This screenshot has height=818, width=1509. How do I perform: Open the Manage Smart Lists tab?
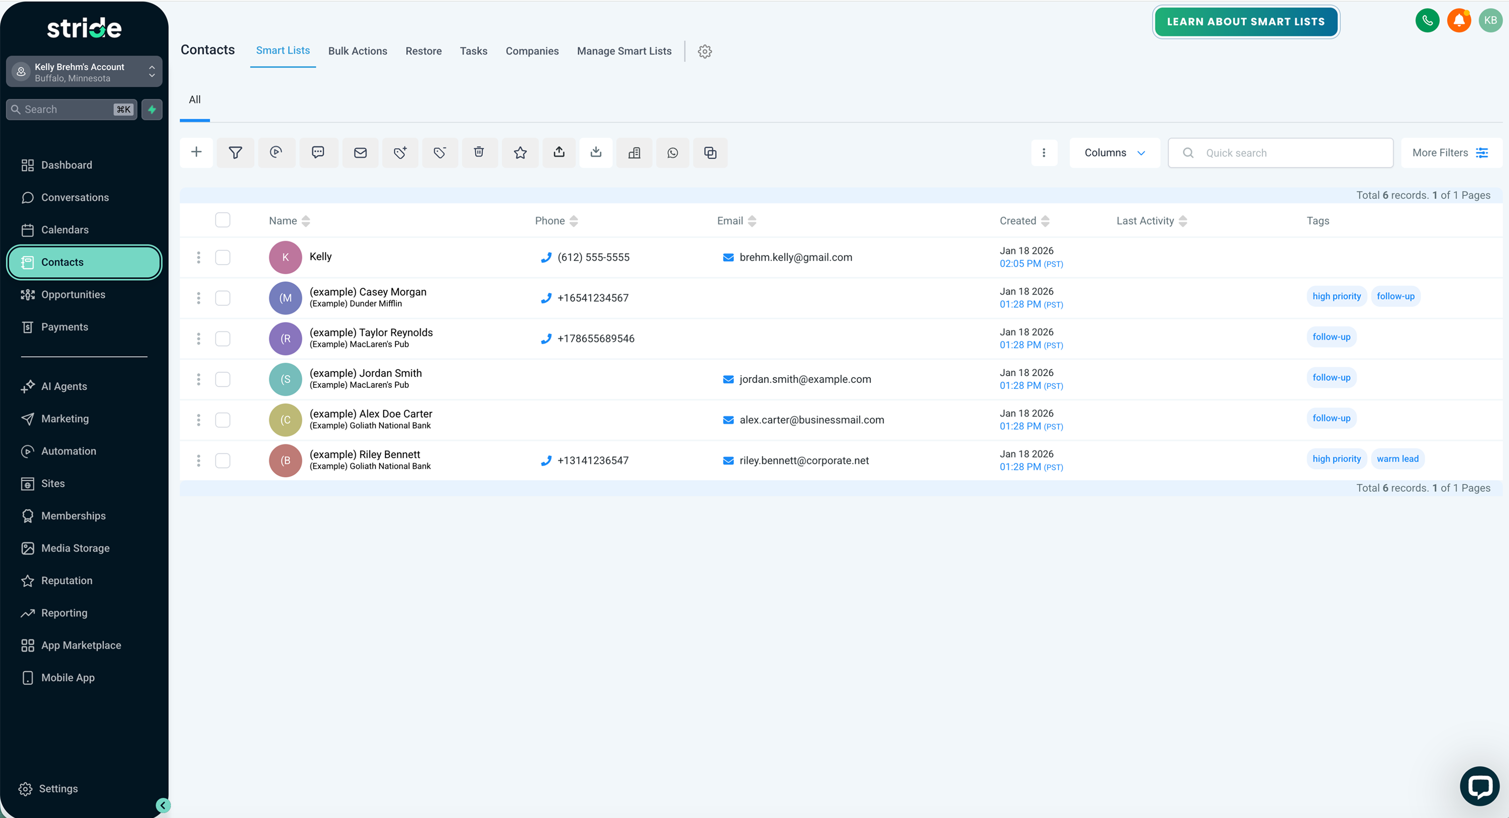(624, 51)
